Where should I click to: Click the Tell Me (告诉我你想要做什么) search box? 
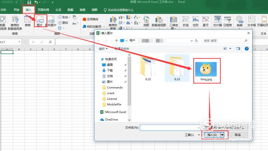tap(119, 10)
